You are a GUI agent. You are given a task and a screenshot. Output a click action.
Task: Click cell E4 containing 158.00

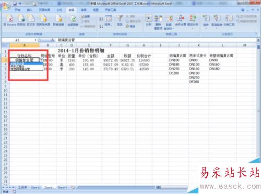(x=89, y=64)
